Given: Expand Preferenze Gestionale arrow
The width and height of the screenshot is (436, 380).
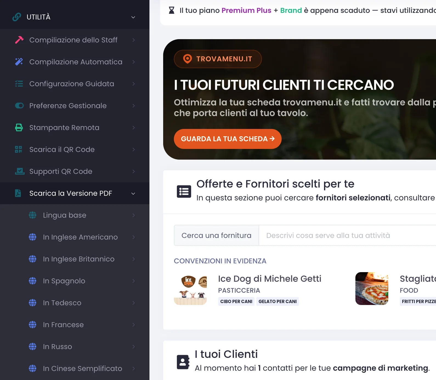Looking at the screenshot, I should (x=134, y=106).
